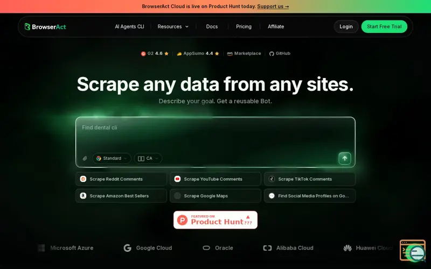Open the Featured on Product Hunt badge

click(215, 220)
